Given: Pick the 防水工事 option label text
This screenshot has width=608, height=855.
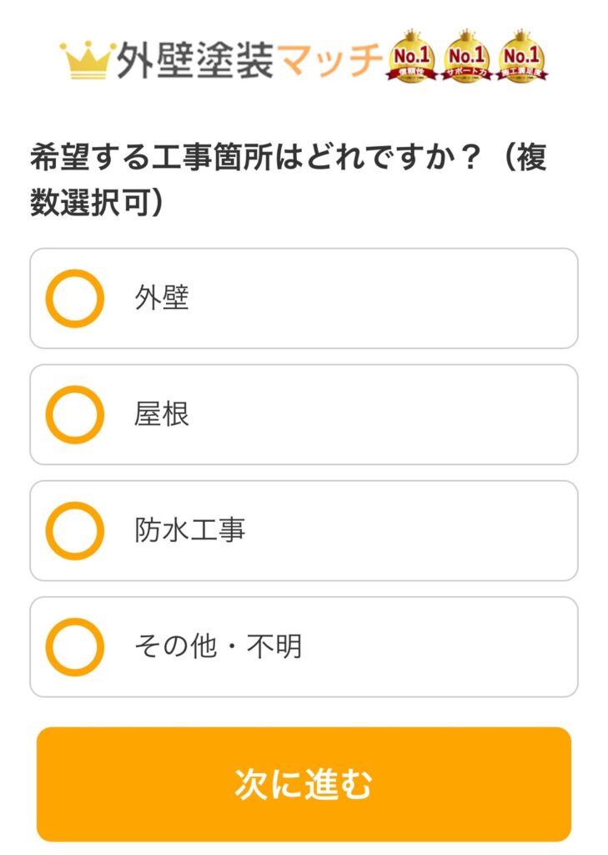Looking at the screenshot, I should pos(190,530).
